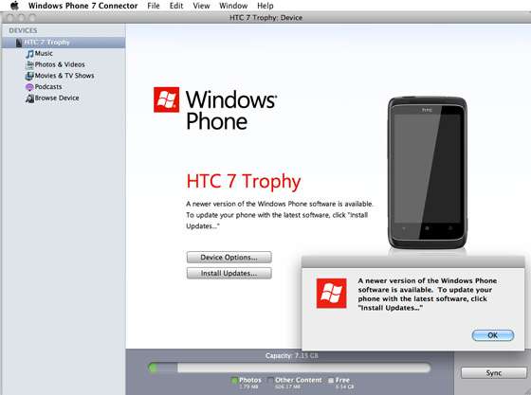531x395 pixels.
Task: Click the Device Options... button
Action: 229,257
